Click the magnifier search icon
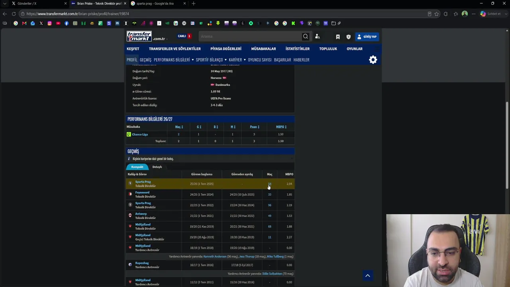510x287 pixels. [x=306, y=36]
